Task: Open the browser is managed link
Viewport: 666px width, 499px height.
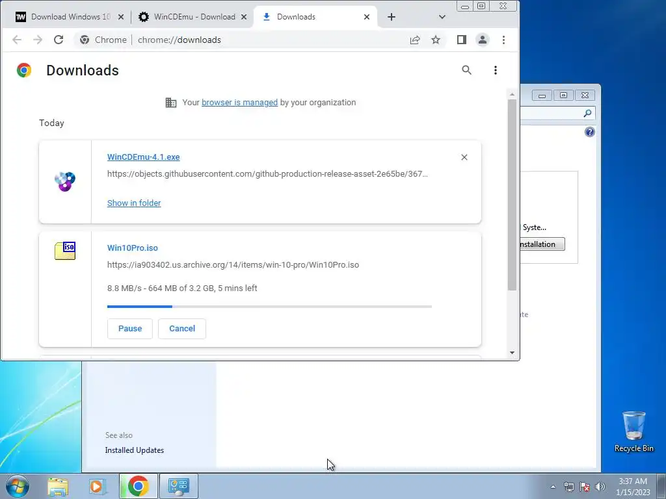Action: 239,103
